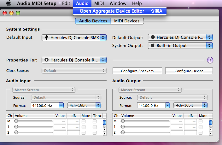Toggle Mute checkbox for output channel M
This screenshot has height=145, width=222.
(x=201, y=121)
